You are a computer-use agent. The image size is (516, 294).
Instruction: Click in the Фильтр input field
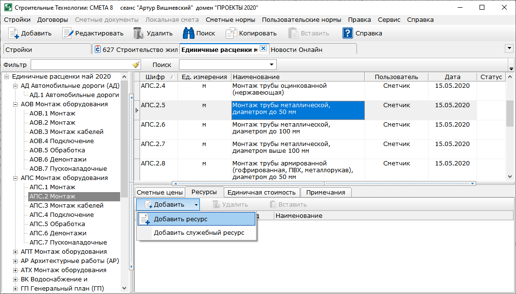point(80,65)
